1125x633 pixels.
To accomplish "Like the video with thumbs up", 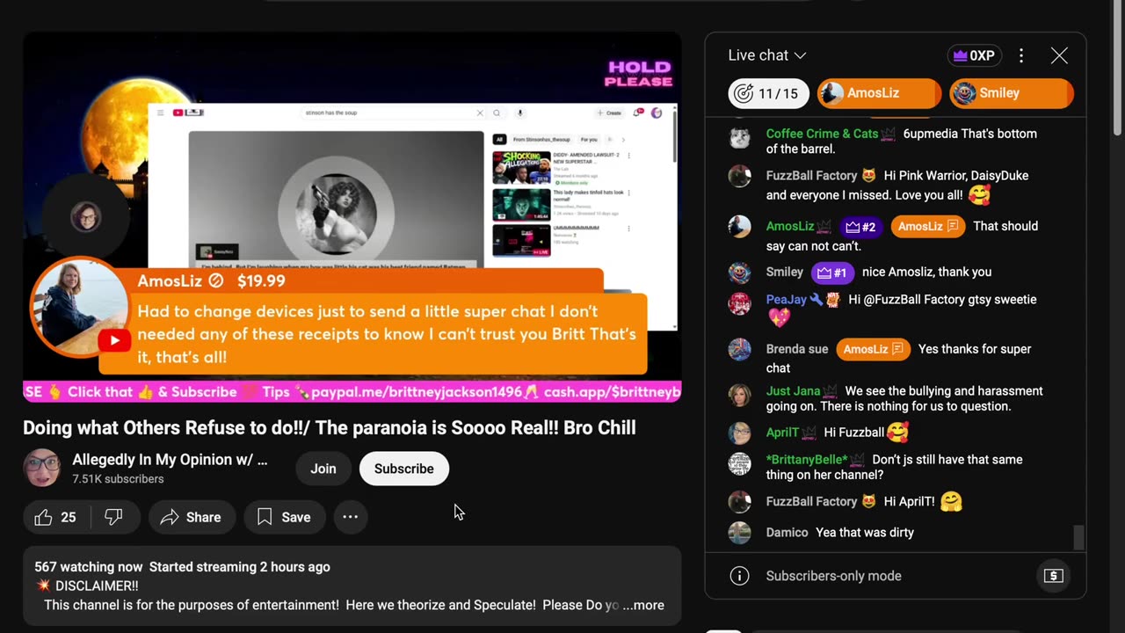I will tap(54, 517).
